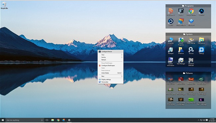Select the OneDrive icon in System fence
The height and width of the screenshot is (123, 216).
(181, 51)
